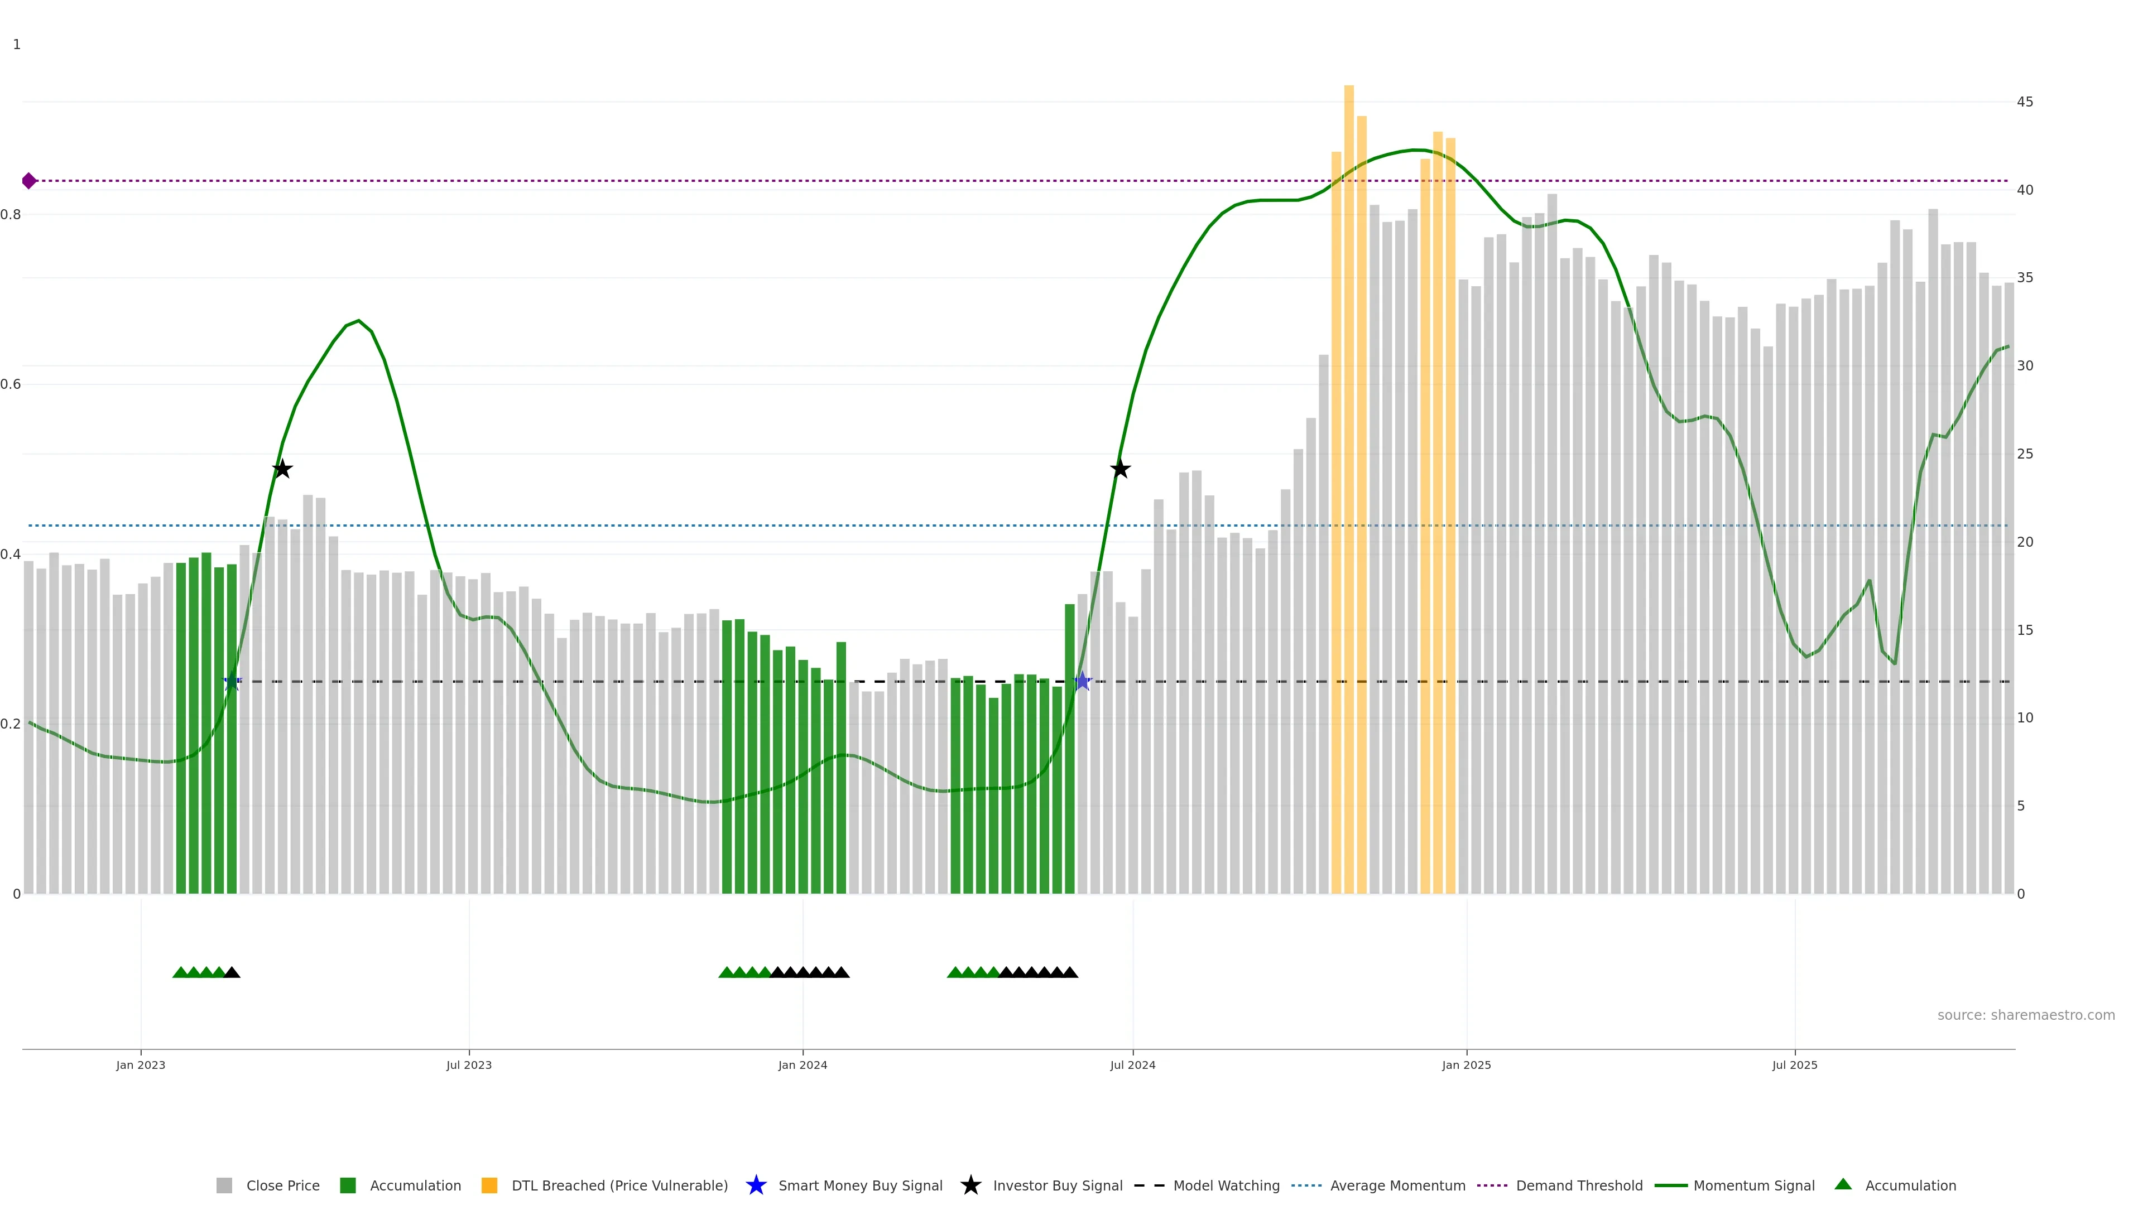
Task: Click the Close Price legend gray swatch
Action: point(224,1185)
